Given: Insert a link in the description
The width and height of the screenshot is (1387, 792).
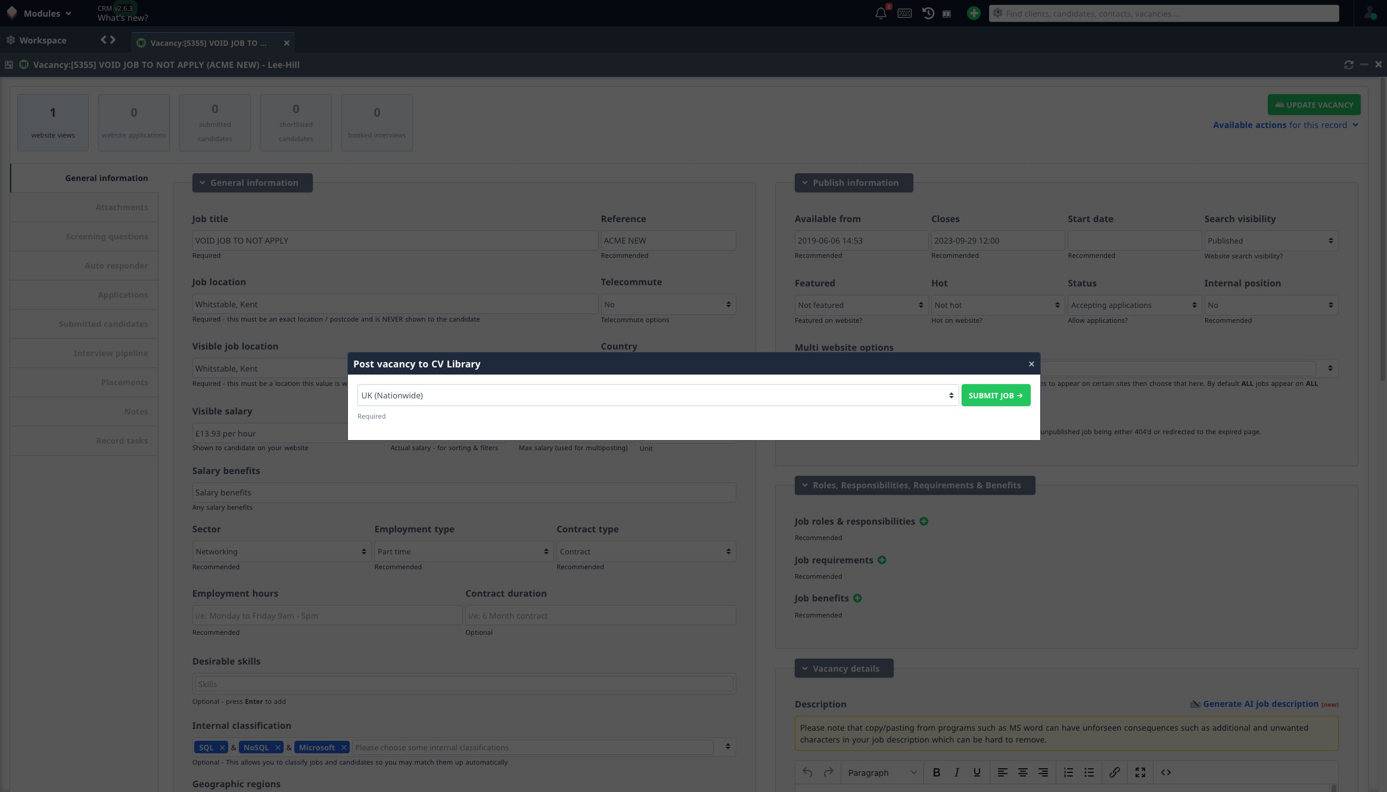Looking at the screenshot, I should pos(1115,772).
